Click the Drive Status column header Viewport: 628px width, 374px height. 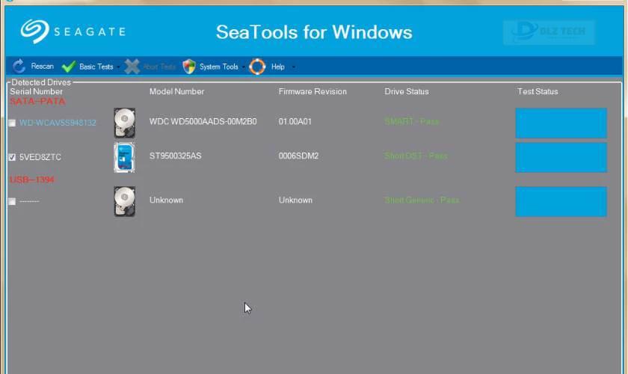(407, 91)
